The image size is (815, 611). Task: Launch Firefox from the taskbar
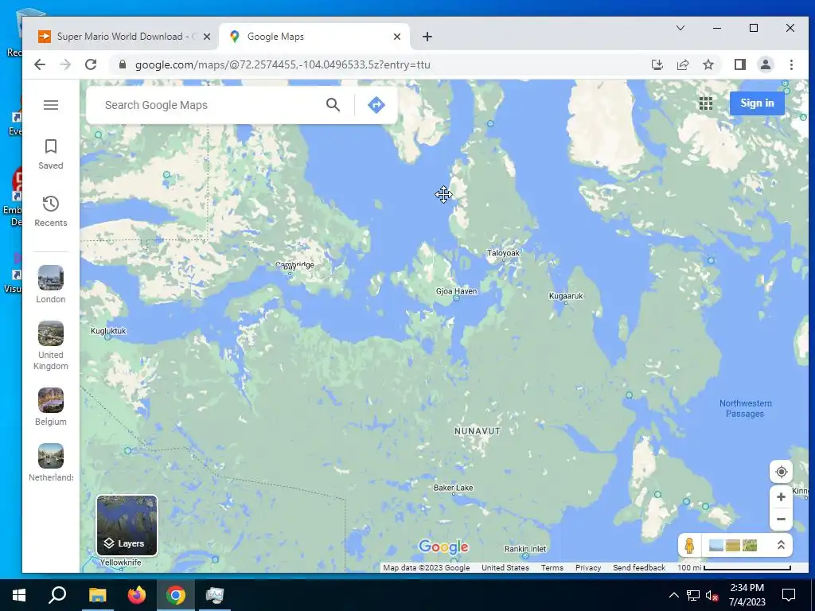click(137, 595)
